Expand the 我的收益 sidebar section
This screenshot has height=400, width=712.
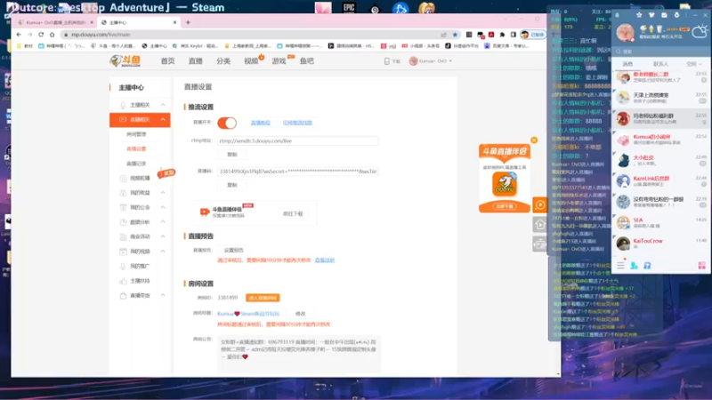163,193
